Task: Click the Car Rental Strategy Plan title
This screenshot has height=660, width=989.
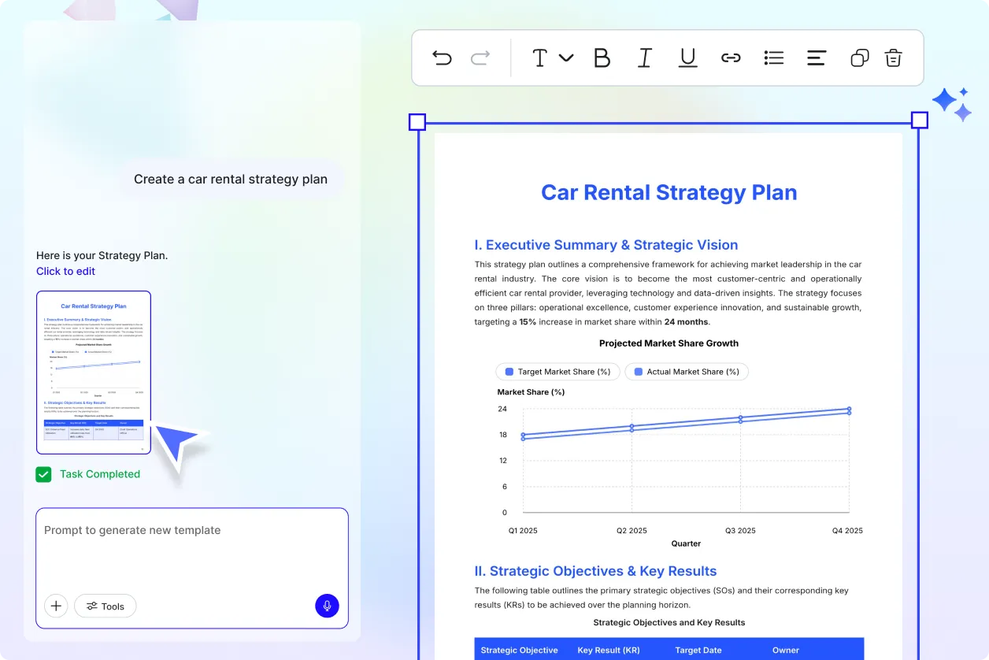Action: (x=669, y=192)
